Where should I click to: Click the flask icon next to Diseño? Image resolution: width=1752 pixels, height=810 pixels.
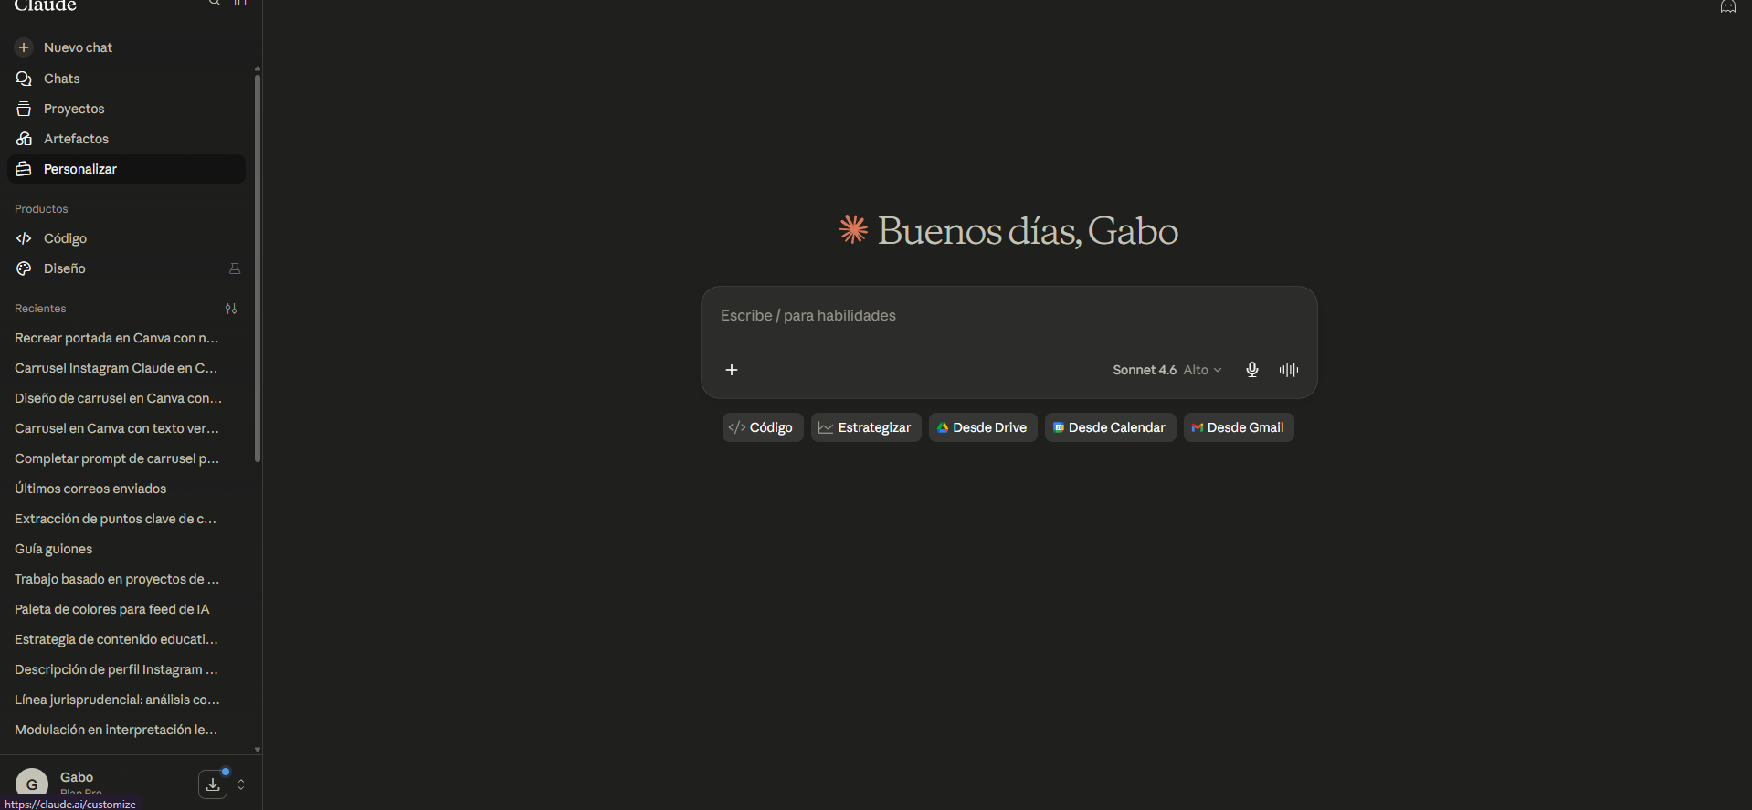tap(235, 268)
